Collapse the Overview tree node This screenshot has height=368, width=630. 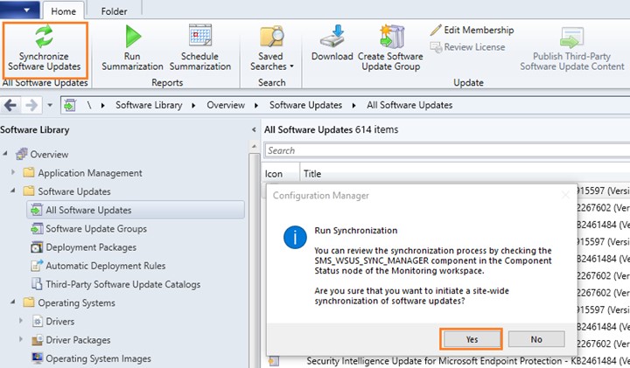tap(5, 154)
